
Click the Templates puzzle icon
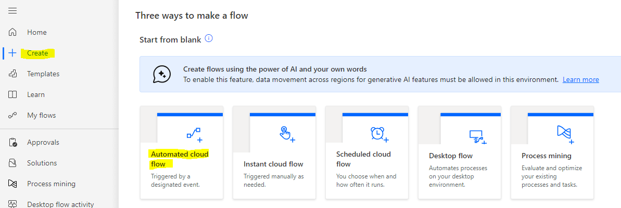tap(12, 74)
